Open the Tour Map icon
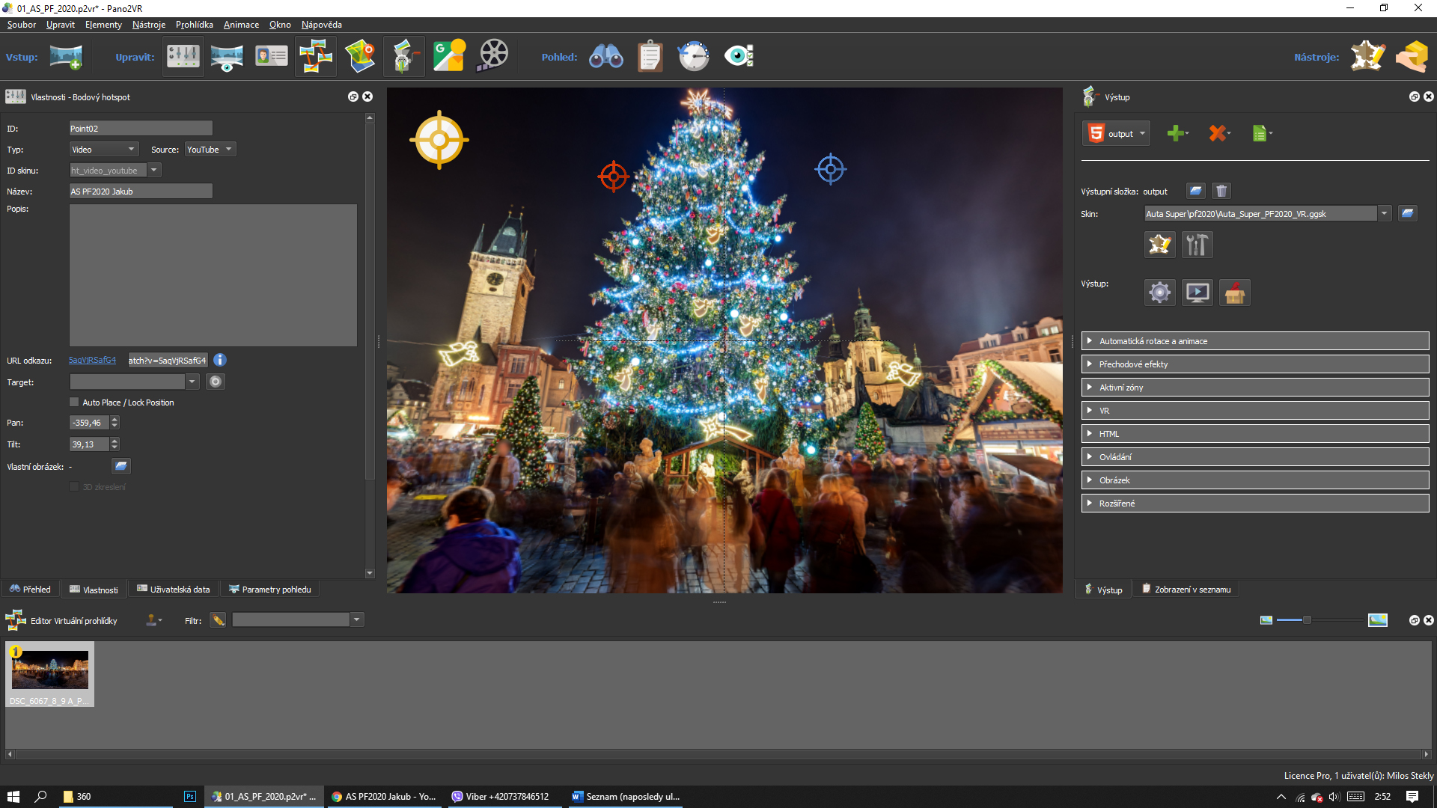 point(360,56)
